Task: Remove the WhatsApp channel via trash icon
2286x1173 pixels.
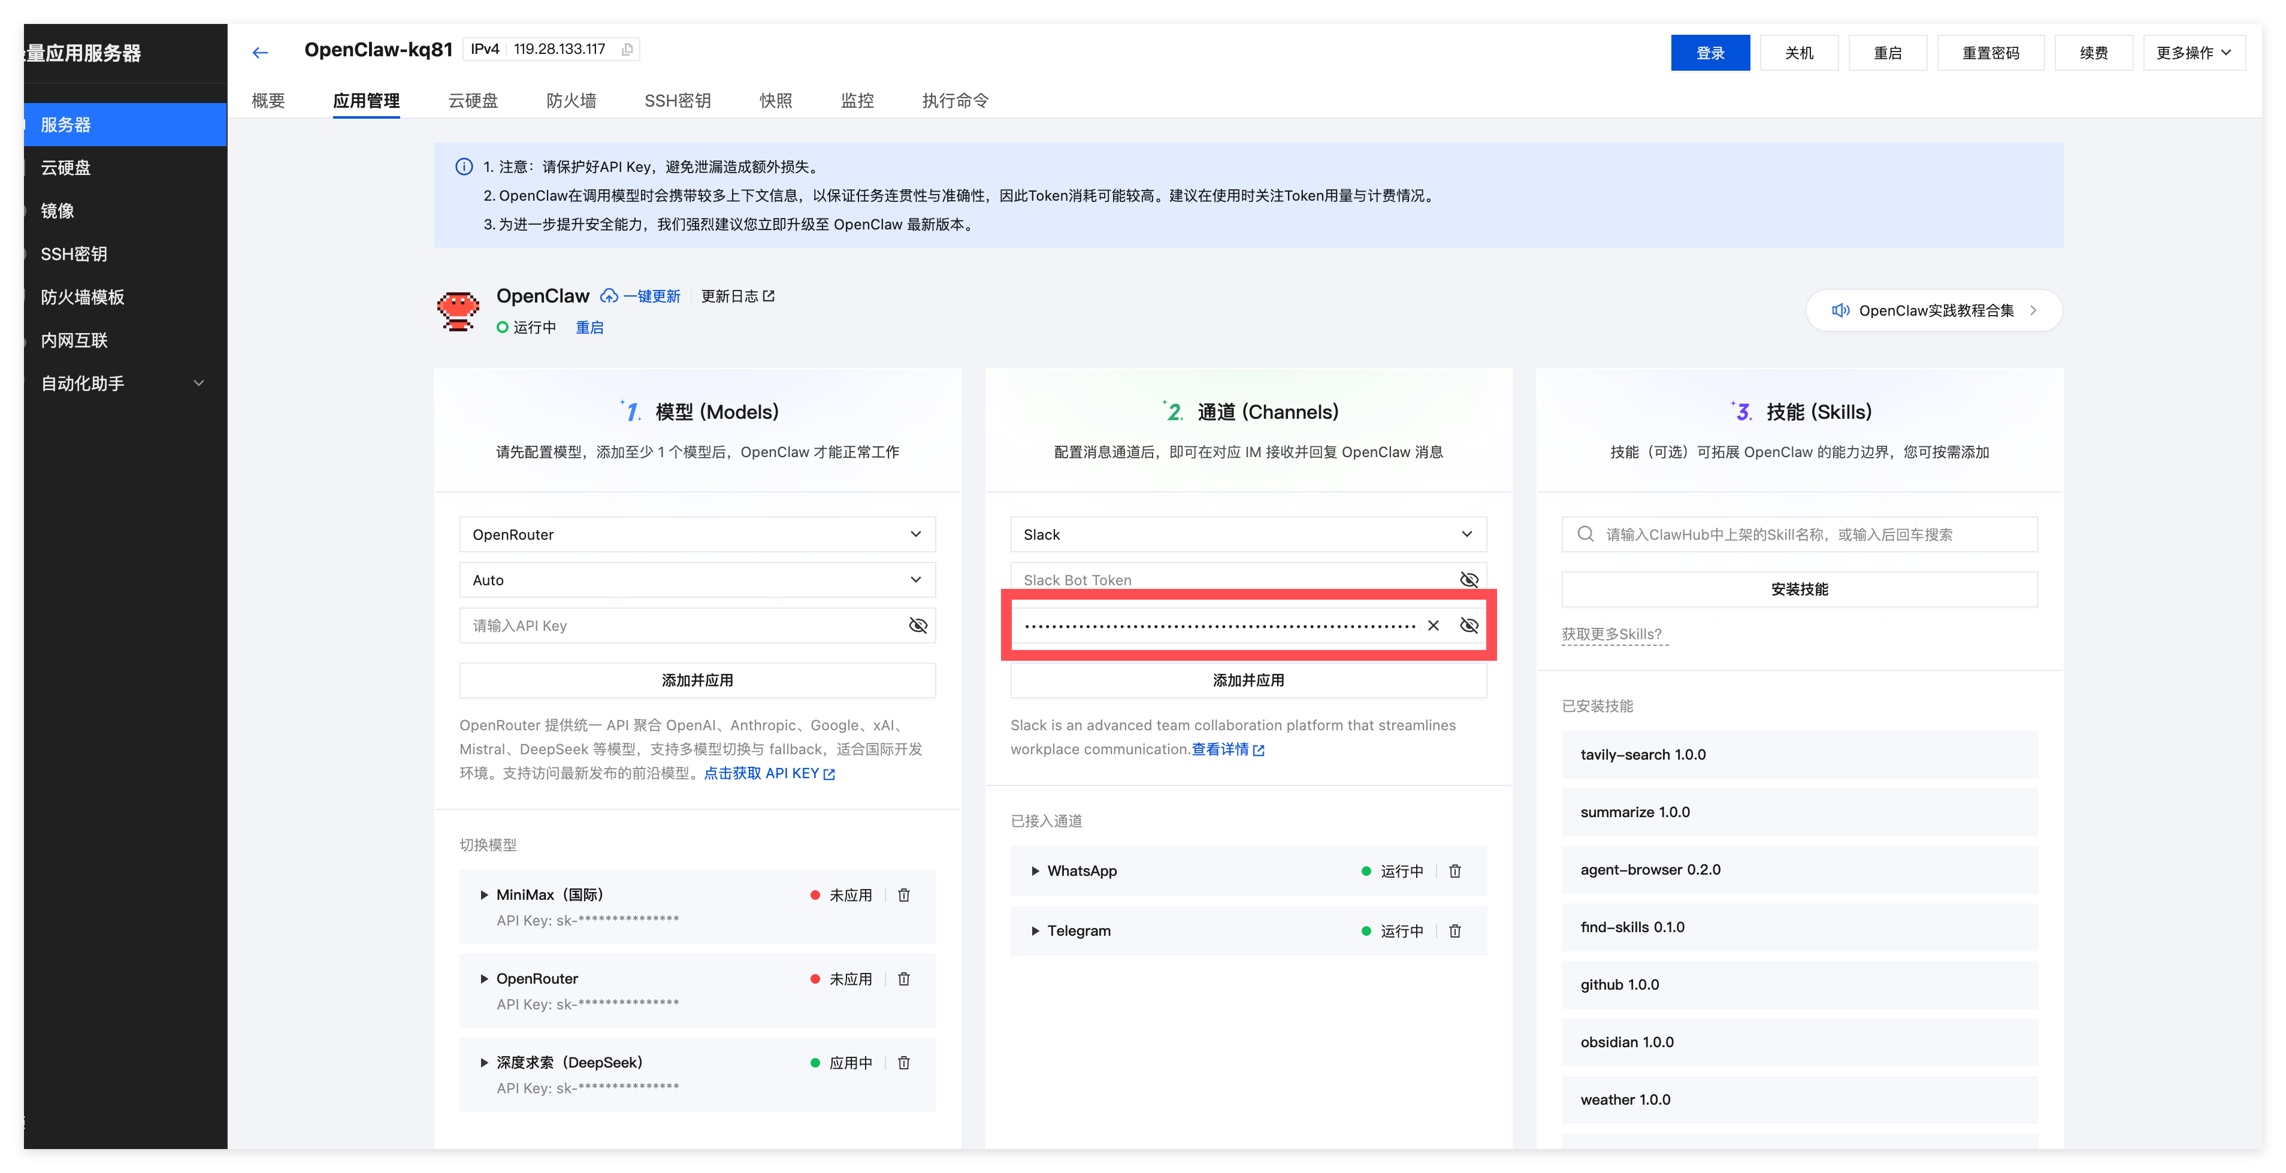Action: point(1455,871)
